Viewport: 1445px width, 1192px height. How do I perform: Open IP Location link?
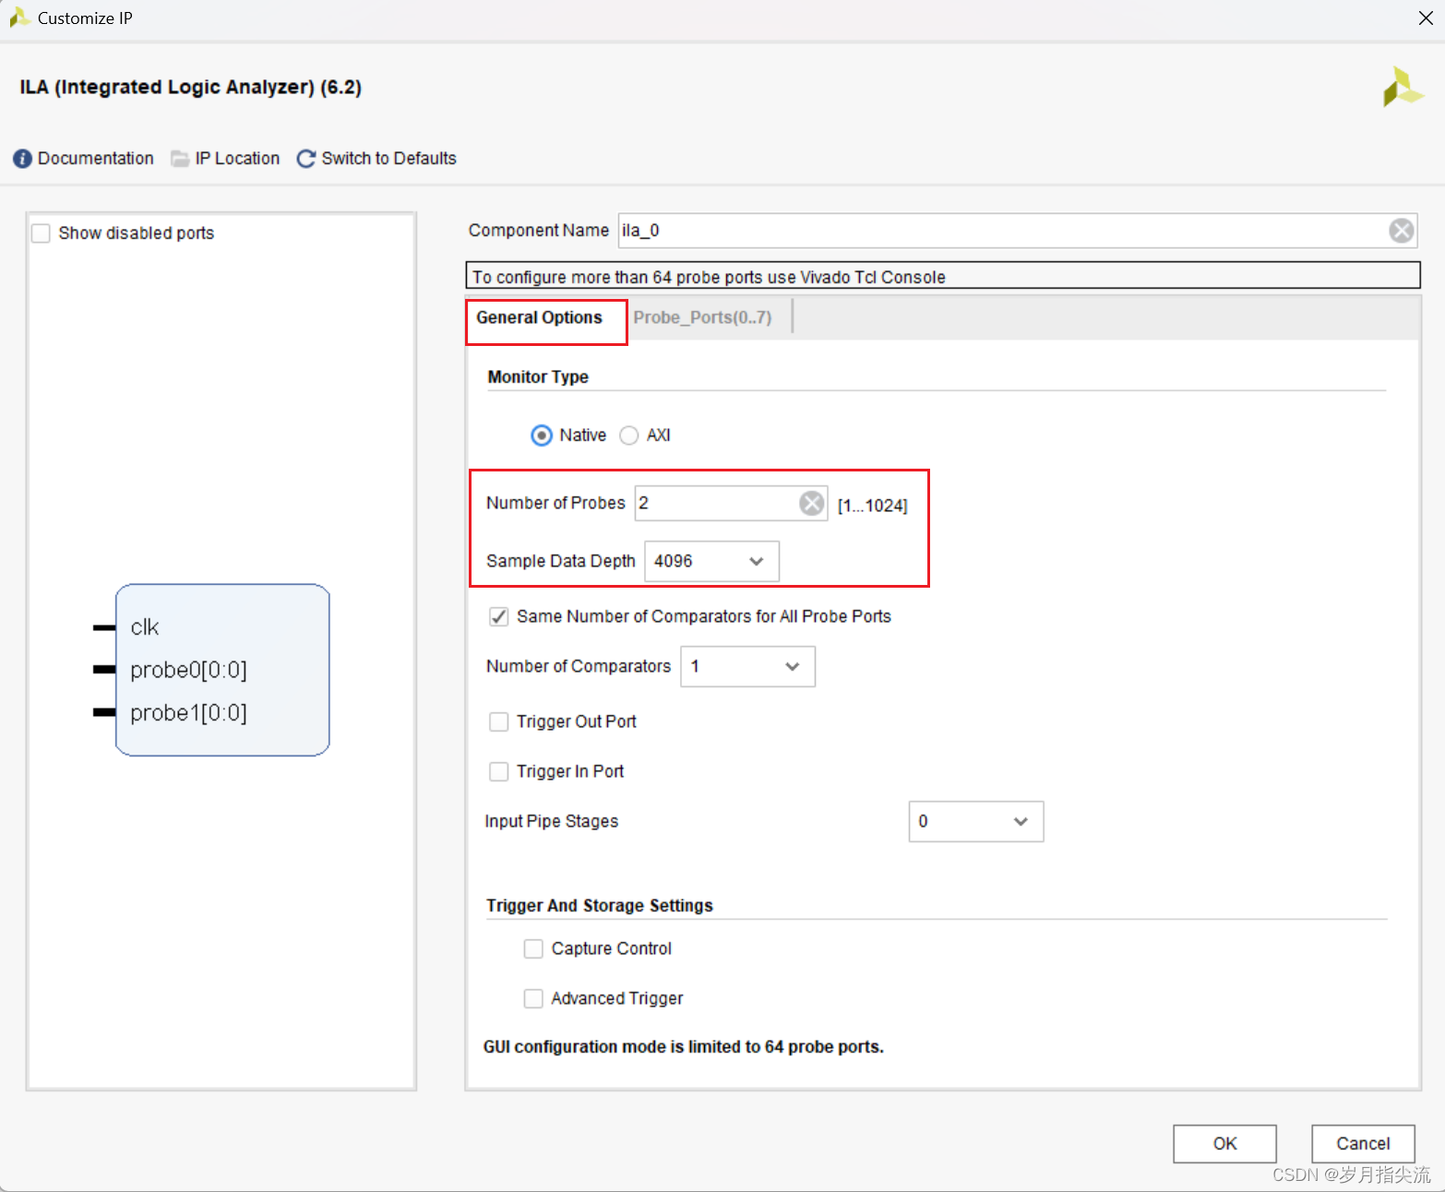[237, 159]
